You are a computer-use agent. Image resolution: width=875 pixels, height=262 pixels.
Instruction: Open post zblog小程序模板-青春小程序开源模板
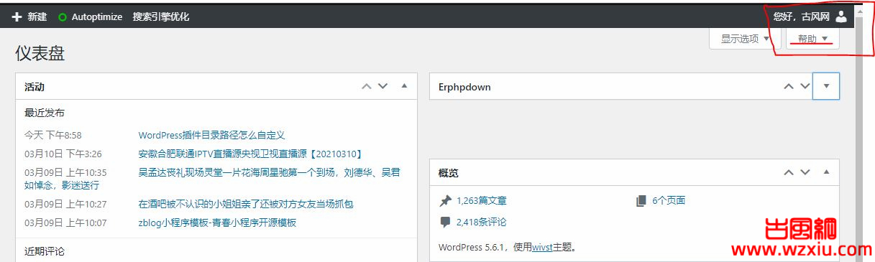click(217, 223)
